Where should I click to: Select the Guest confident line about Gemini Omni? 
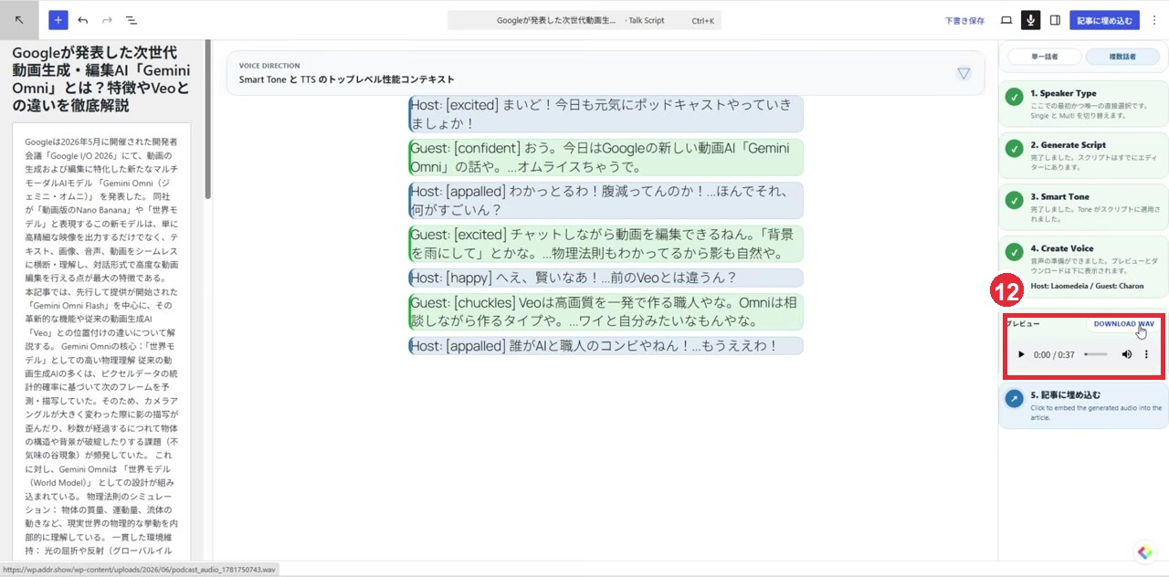pyautogui.click(x=606, y=157)
